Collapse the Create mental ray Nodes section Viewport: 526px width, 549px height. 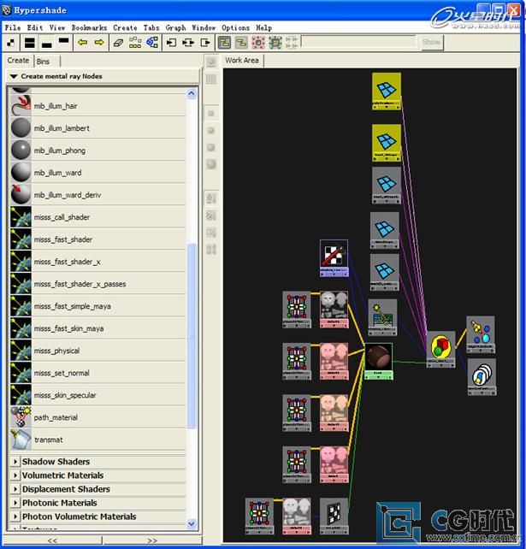pos(14,76)
